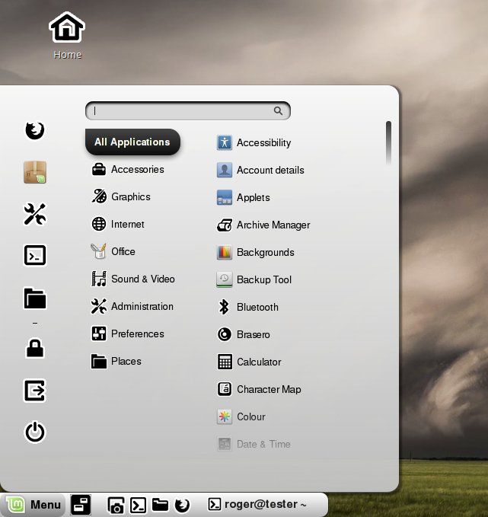Screen dimensions: 488x517
Task: Click the Date & Time icon
Action: [x=225, y=444]
